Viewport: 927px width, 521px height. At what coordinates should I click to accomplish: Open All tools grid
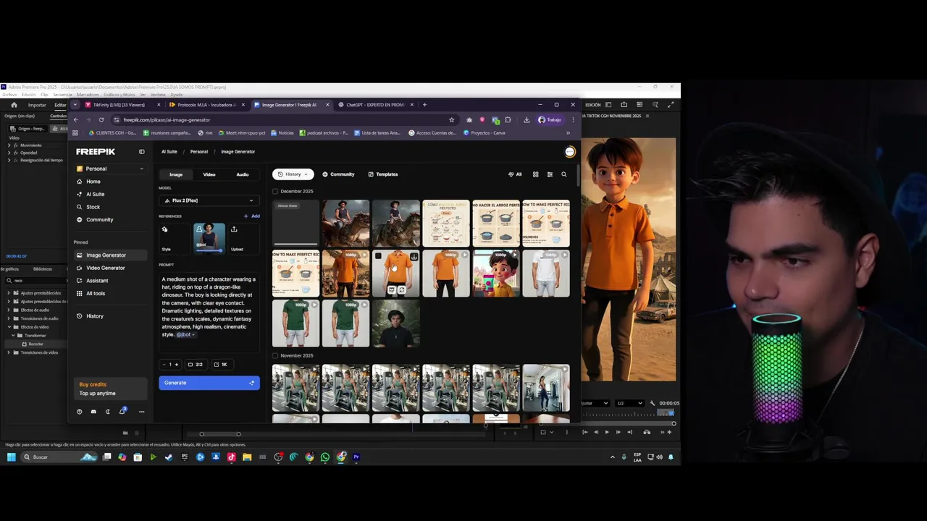click(x=96, y=293)
